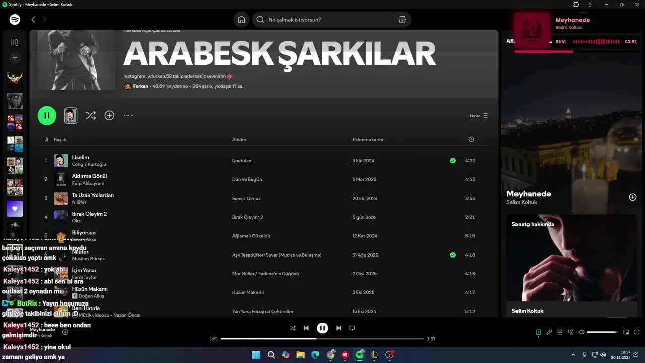Skip to previous track
This screenshot has height=363, width=645.
306,328
